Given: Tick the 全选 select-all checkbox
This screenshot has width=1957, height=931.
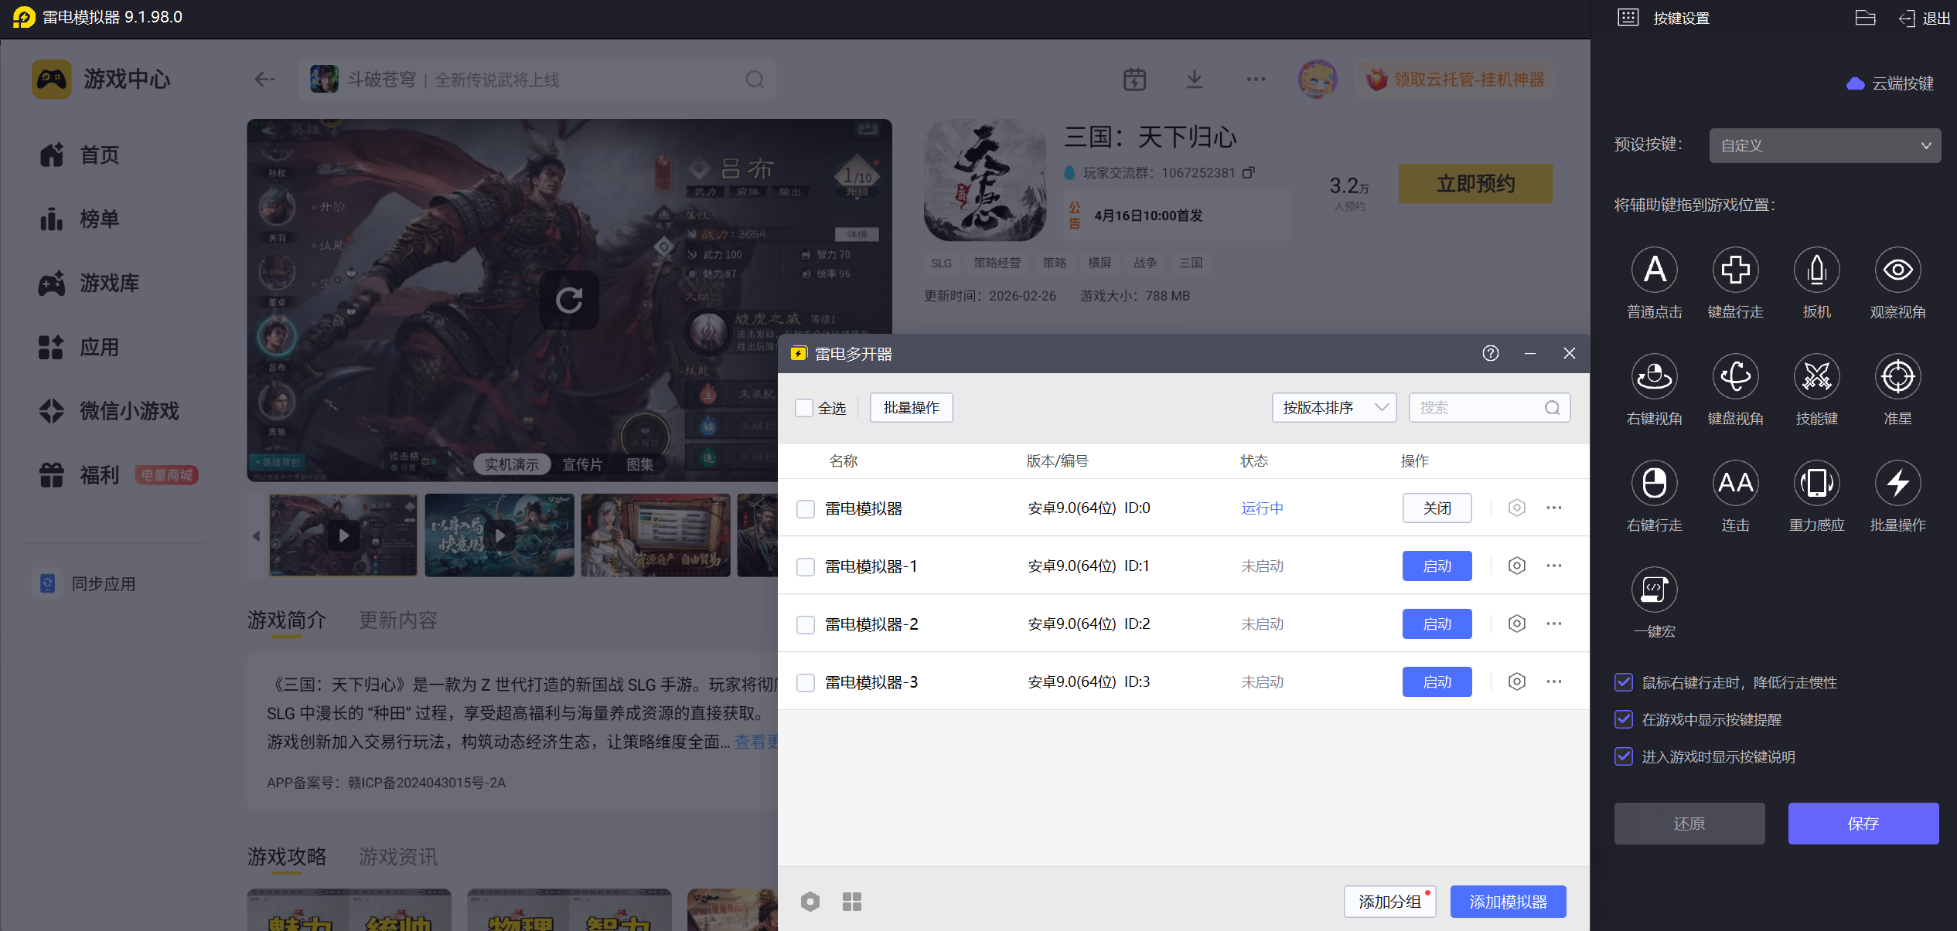Looking at the screenshot, I should point(804,408).
